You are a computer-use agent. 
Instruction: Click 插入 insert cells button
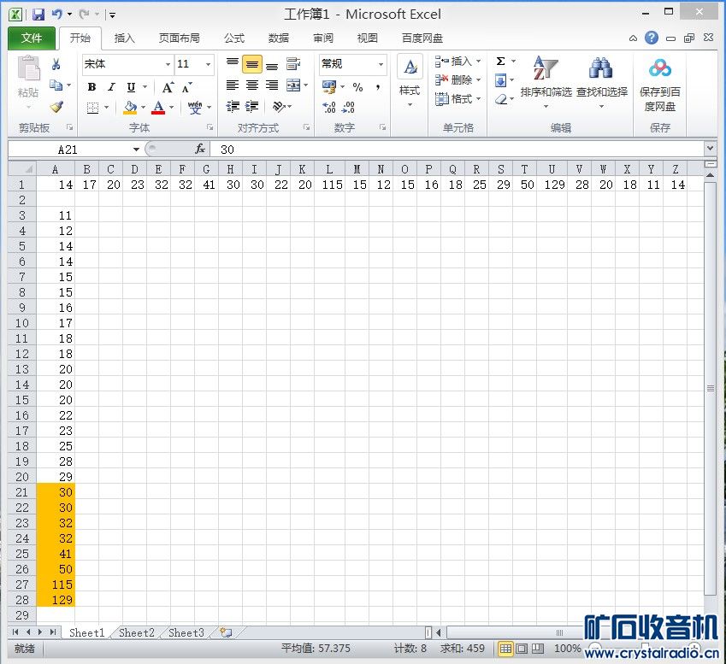tap(457, 61)
